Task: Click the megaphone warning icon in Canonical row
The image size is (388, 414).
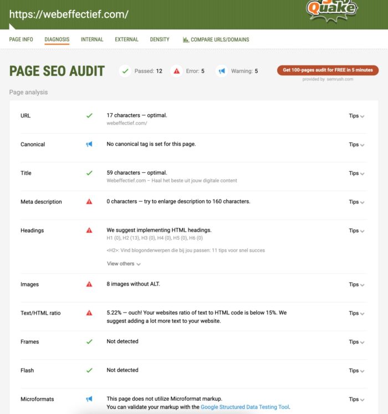Action: pyautogui.click(x=89, y=144)
